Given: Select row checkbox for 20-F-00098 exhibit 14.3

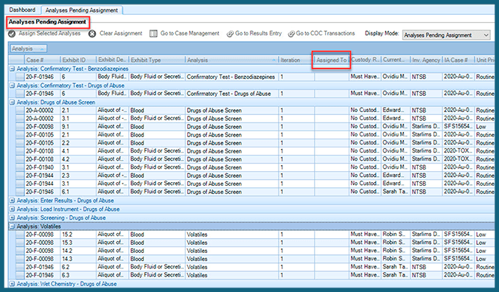Looking at the screenshot, I should point(20,259).
